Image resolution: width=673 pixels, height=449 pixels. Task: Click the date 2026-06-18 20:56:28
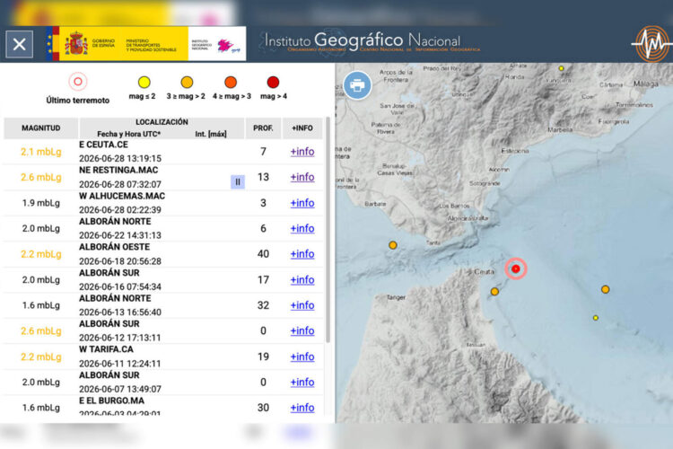(120, 260)
